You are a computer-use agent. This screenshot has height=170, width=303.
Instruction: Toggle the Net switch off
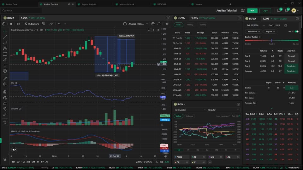tap(296, 31)
